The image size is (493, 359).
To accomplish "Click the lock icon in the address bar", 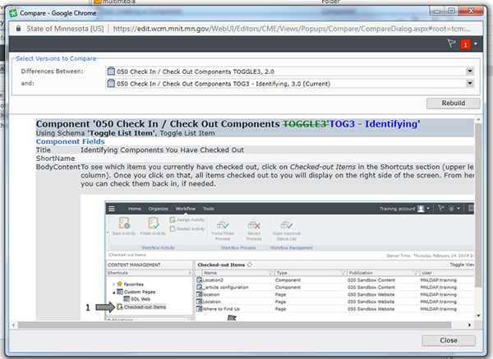I will pos(18,27).
